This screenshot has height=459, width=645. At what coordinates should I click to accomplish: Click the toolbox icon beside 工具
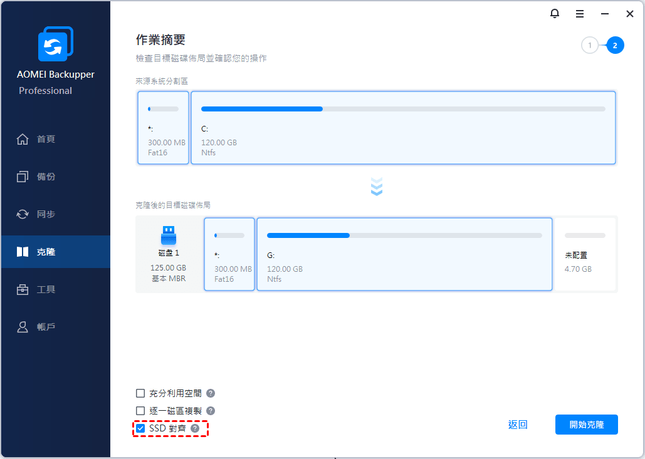click(x=23, y=289)
